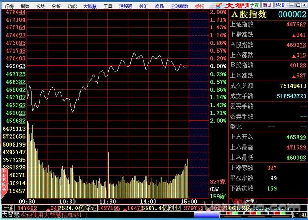This screenshot has height=220, width=308.
Task: Select the 下跌家数 count 159
Action: 271,188
